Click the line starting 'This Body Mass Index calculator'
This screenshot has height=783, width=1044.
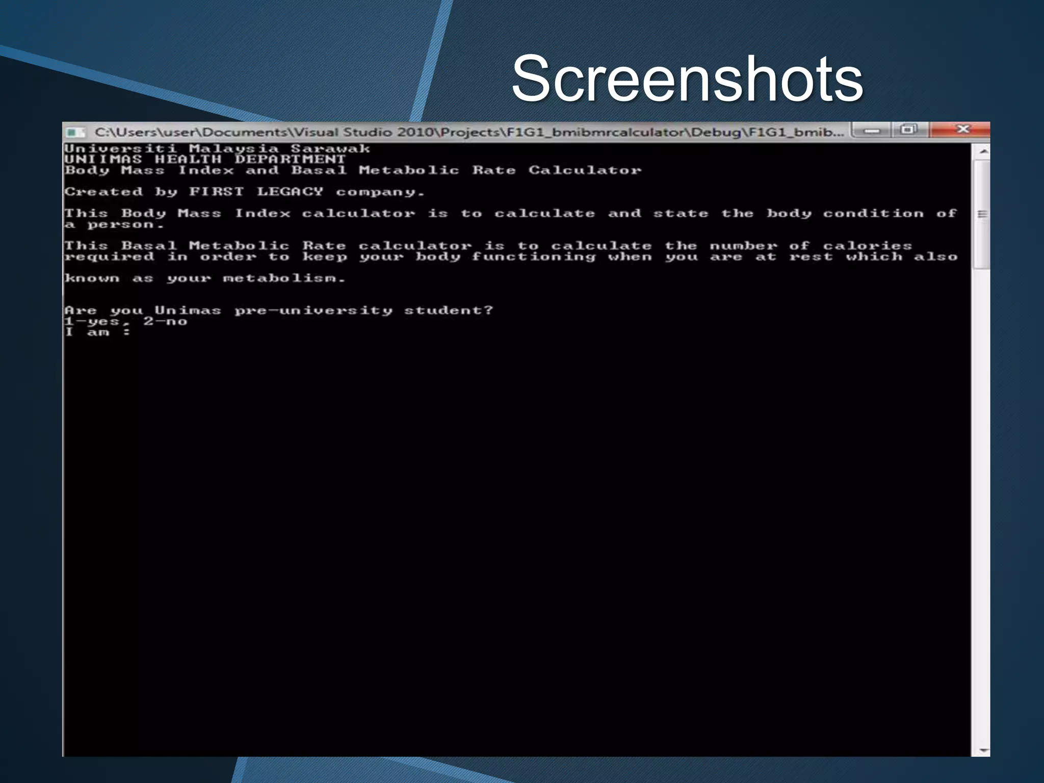pyautogui.click(x=511, y=214)
